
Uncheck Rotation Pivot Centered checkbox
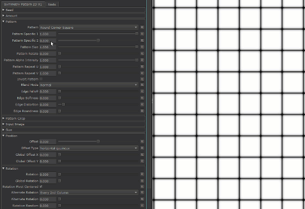click(x=41, y=187)
